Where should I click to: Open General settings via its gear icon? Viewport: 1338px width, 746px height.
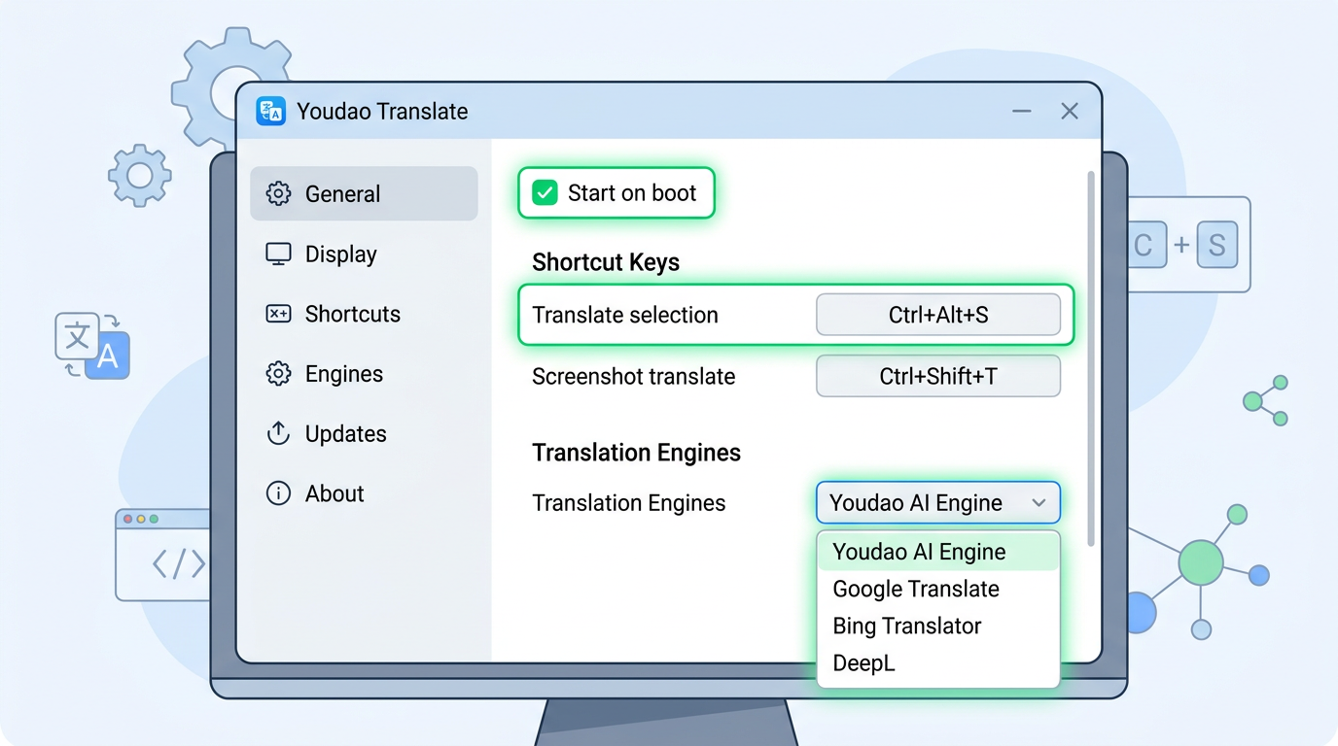click(279, 193)
